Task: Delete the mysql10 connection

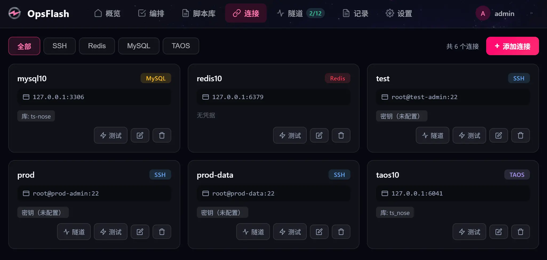Action: click(x=162, y=135)
